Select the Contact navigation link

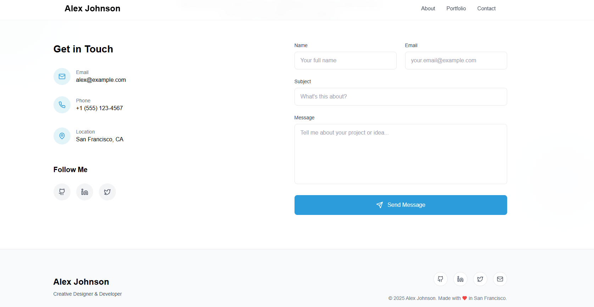pyautogui.click(x=486, y=8)
